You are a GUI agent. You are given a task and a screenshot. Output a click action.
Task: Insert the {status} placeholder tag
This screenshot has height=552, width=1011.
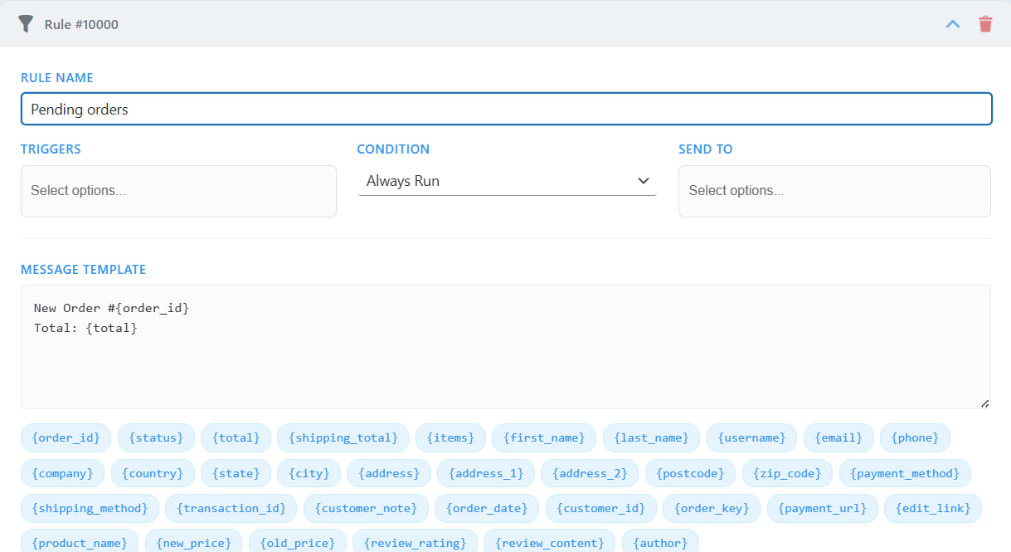(156, 437)
